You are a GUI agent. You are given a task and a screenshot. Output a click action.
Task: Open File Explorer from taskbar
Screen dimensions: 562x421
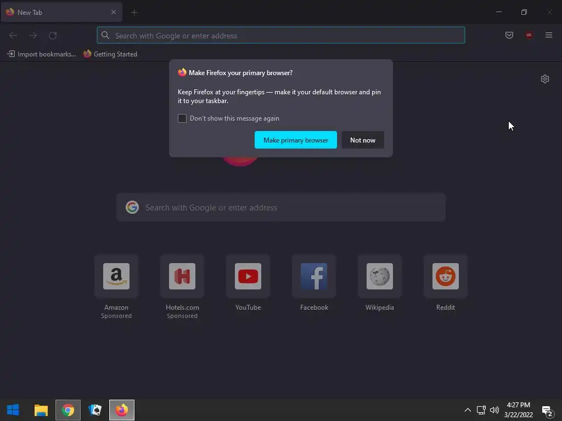click(x=41, y=410)
